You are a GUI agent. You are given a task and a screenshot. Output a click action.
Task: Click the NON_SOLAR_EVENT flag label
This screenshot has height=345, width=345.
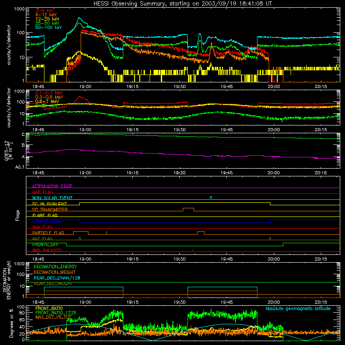point(52,198)
